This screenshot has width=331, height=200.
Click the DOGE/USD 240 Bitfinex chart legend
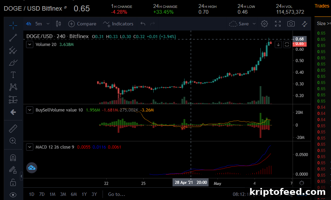tap(57, 36)
